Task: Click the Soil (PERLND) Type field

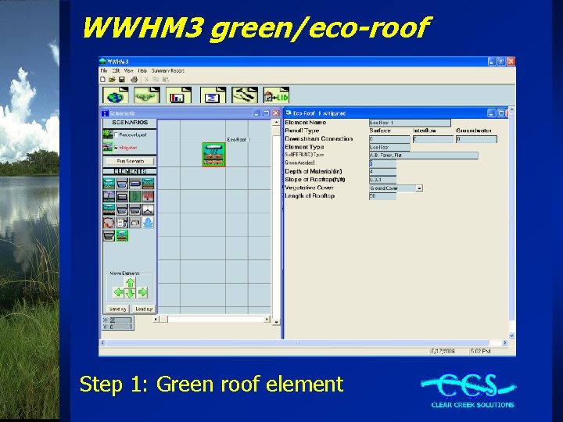Action: (x=424, y=156)
